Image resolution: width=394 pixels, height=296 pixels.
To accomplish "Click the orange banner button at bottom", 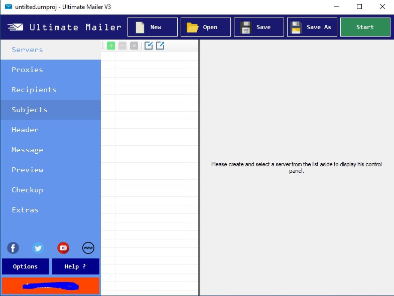I will pos(51,285).
